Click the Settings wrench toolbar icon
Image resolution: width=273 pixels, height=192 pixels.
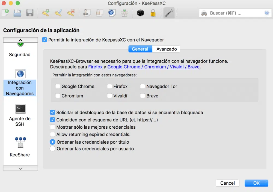169,13
